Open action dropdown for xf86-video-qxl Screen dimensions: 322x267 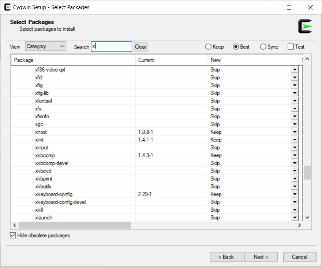(295, 70)
